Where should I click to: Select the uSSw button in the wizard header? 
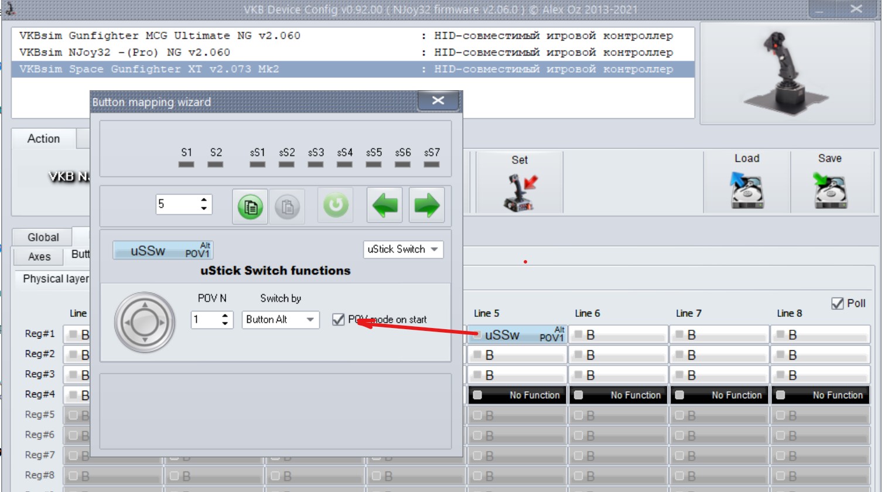163,250
